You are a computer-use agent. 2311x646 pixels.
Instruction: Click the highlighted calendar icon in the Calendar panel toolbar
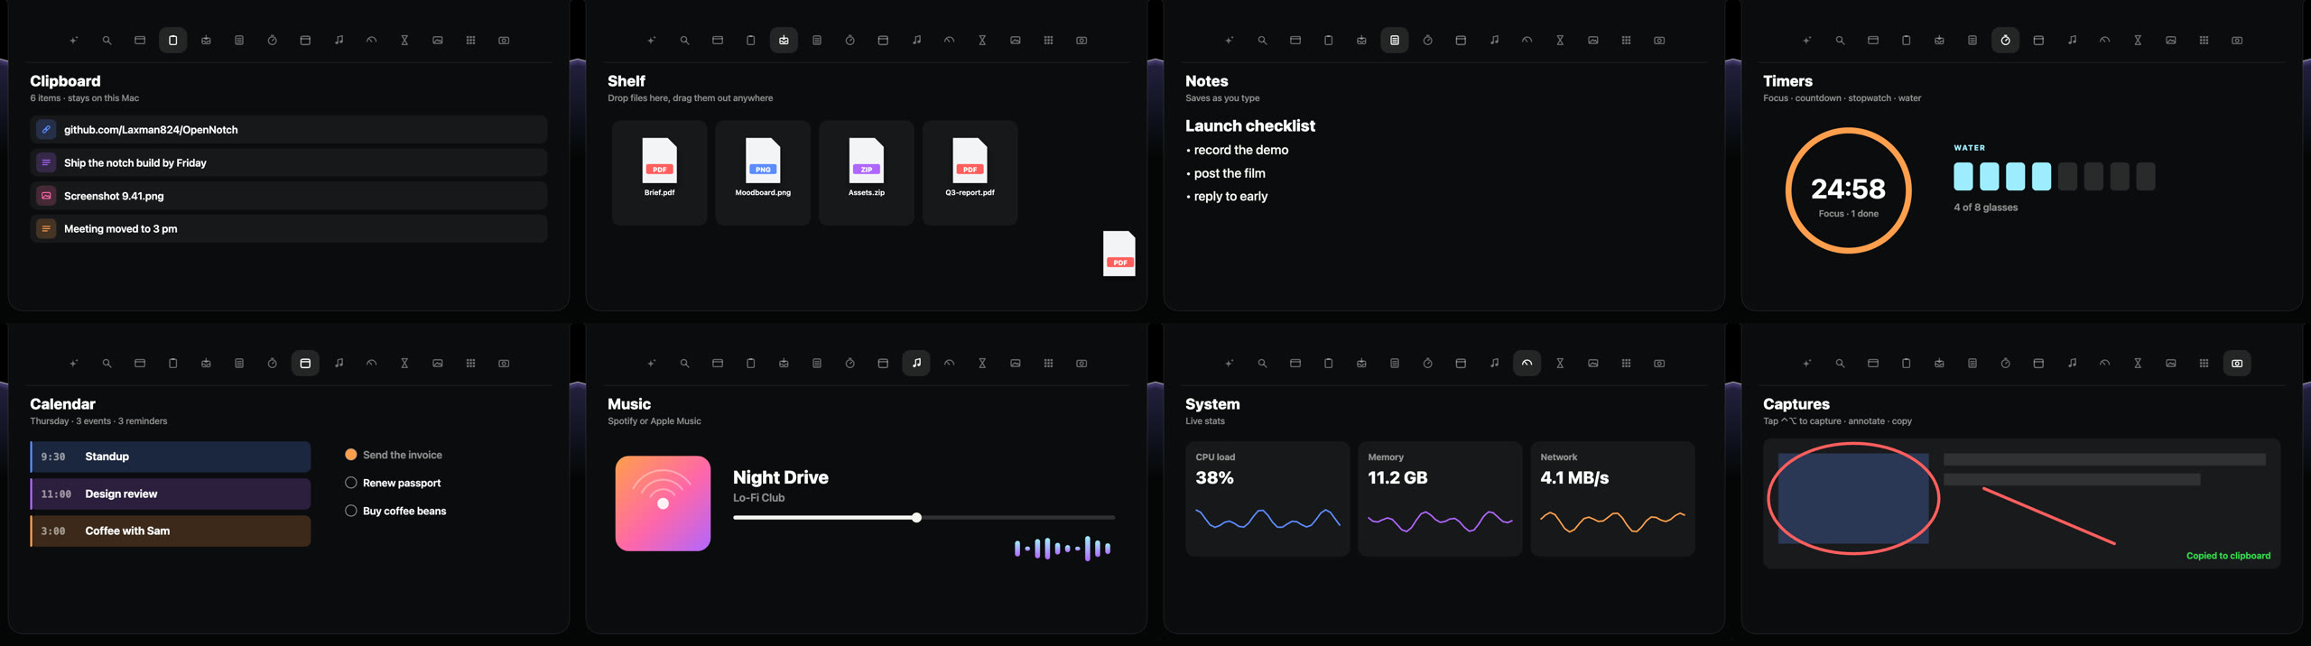[x=305, y=364]
